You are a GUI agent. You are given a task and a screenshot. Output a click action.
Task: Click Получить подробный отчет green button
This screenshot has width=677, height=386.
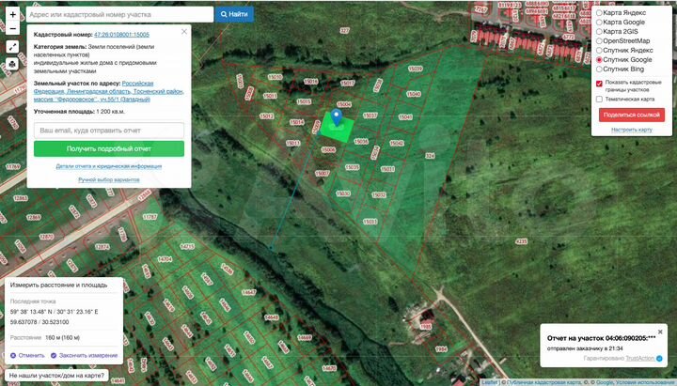coord(109,148)
